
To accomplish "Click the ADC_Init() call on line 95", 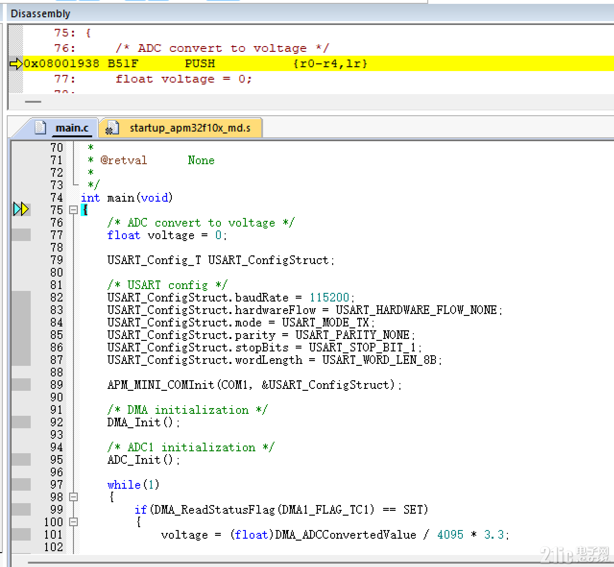I will coord(144,460).
